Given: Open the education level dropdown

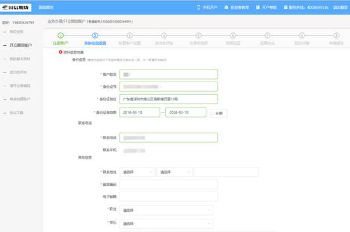Looking at the screenshot, I should (x=166, y=224).
